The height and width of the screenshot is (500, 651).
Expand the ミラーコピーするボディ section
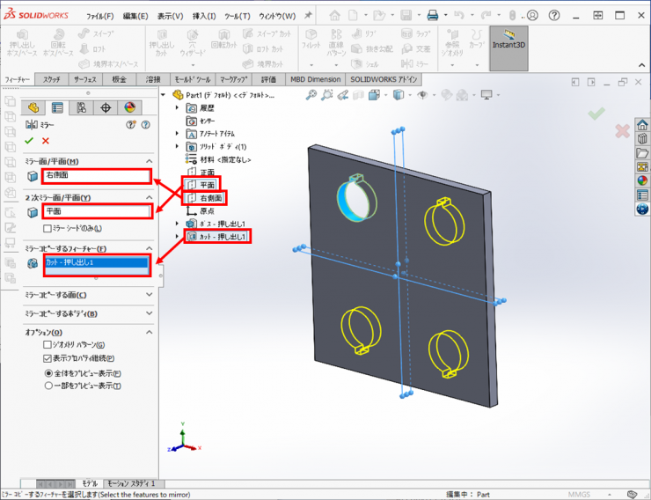click(x=149, y=313)
